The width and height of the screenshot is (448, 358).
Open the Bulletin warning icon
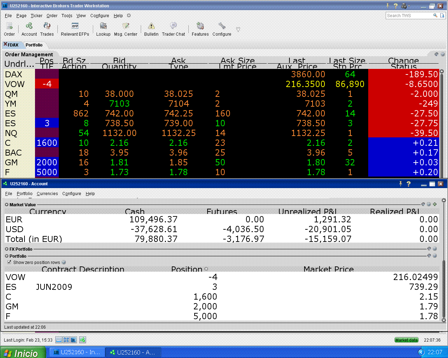click(151, 29)
